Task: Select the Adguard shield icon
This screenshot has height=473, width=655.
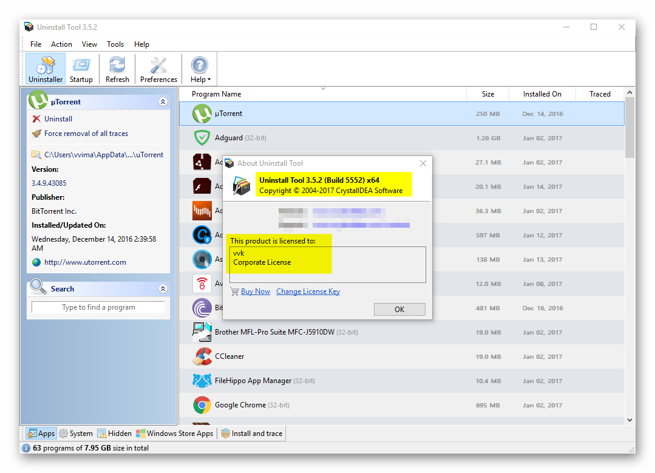Action: [x=202, y=138]
